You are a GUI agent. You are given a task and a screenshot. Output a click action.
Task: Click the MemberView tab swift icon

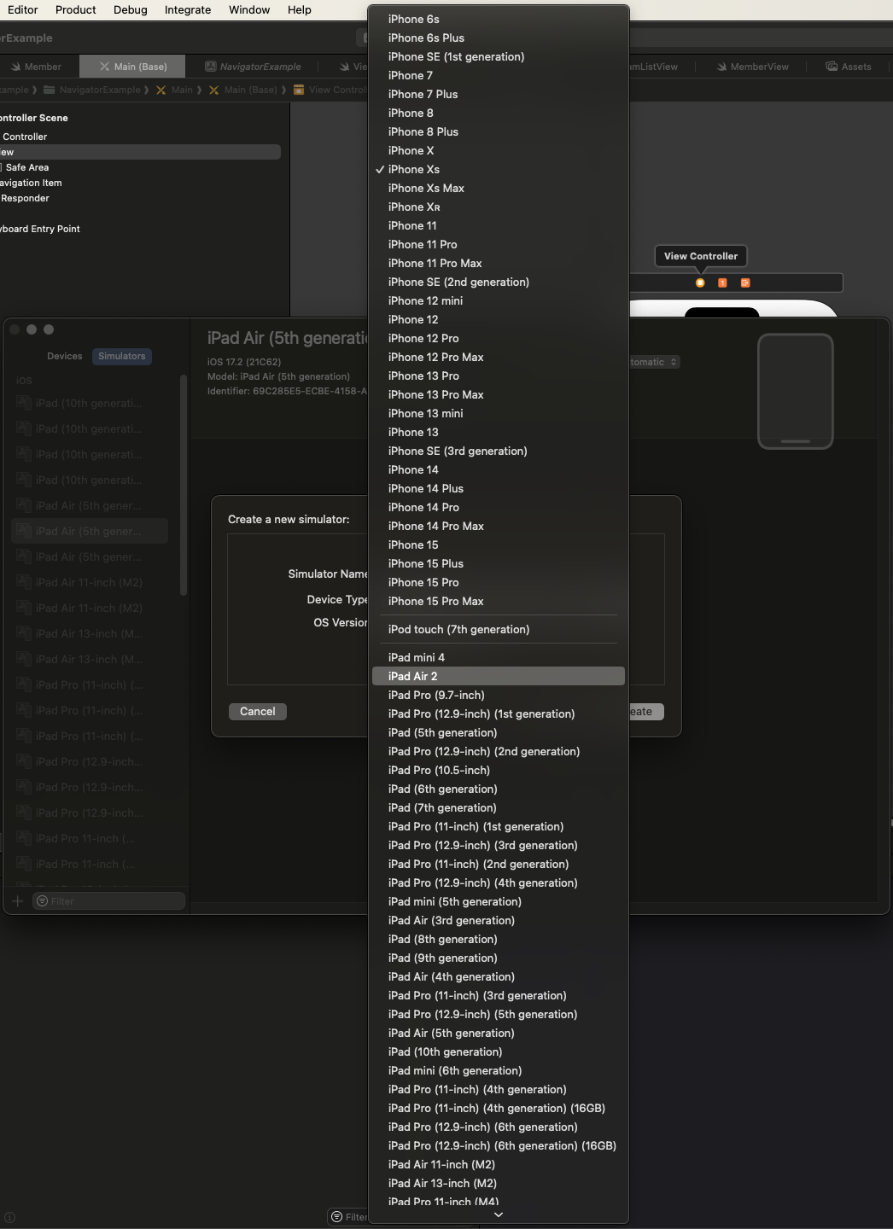tap(721, 67)
